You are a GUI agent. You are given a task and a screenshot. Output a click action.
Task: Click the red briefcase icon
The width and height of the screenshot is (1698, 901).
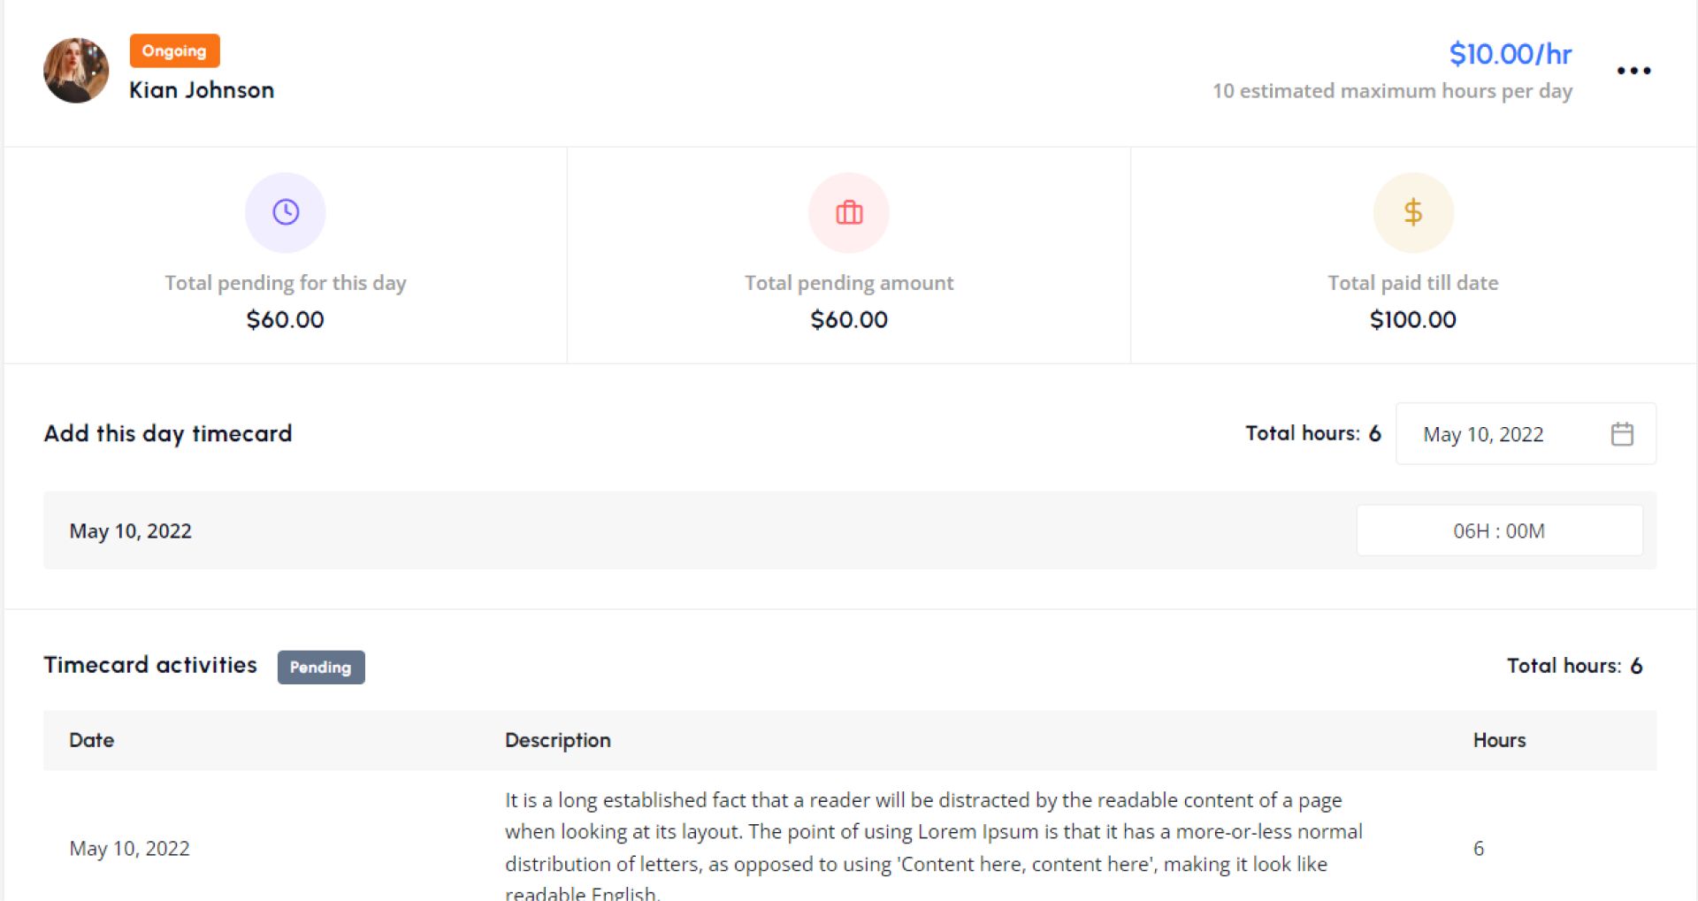pos(849,212)
